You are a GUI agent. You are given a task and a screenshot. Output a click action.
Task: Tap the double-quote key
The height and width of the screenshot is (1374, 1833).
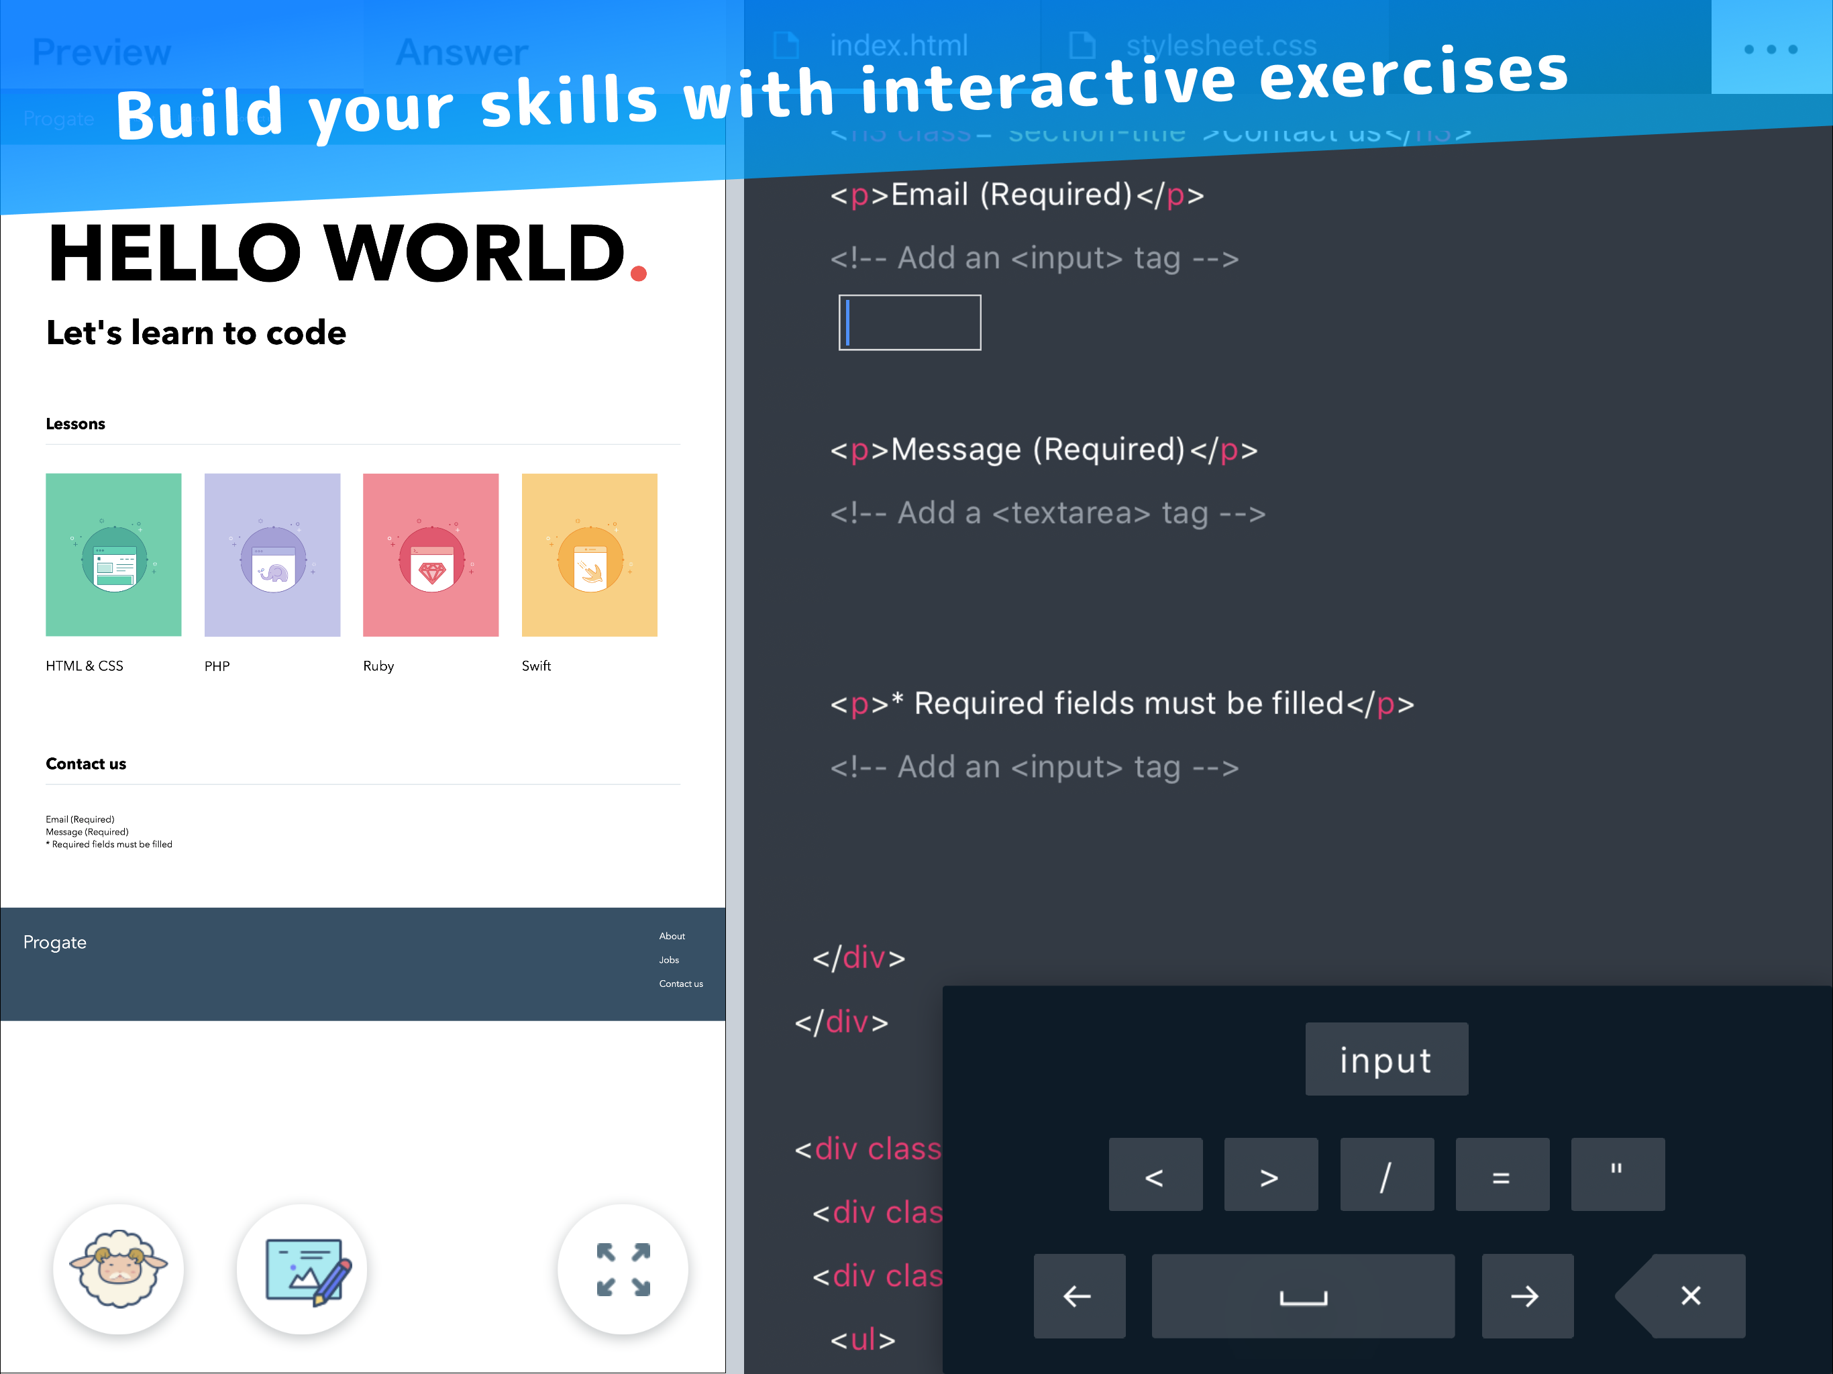pyautogui.click(x=1618, y=1174)
